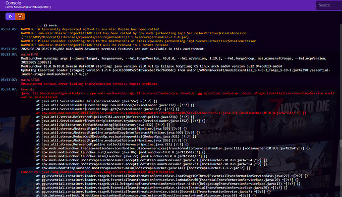Viewport: 342px width, 197px height.
Task: Click "TransformationServicesHandler.discoverServices" stack line
Action: point(173,148)
